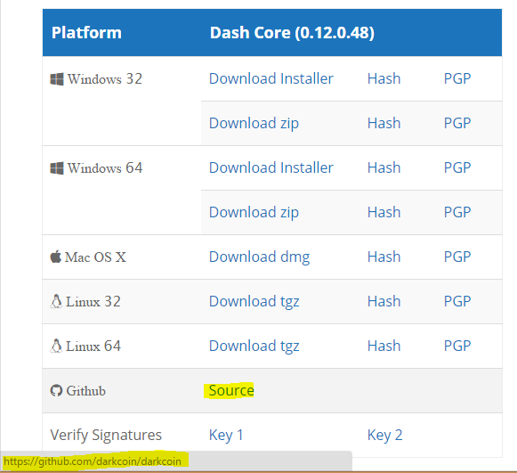
Task: Click the Linux 64 platform label
Action: (x=93, y=347)
